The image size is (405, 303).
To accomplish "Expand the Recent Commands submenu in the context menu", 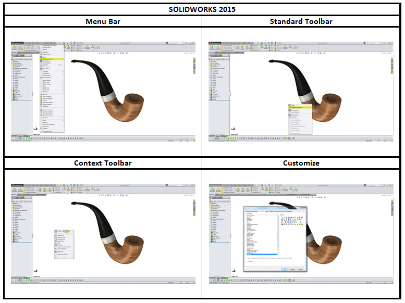I will tap(72, 255).
